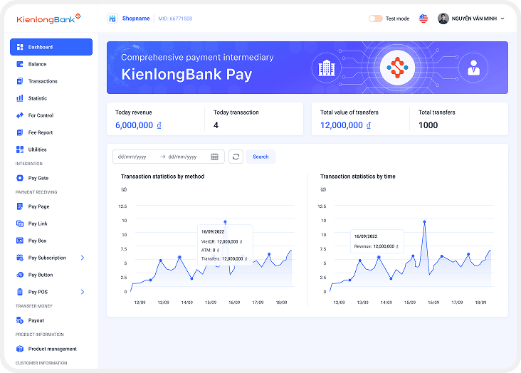
Task: Click Transaction statistics by method heading
Action: pos(162,177)
